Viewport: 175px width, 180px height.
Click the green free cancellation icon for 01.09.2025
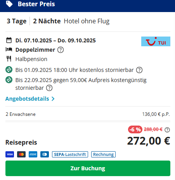[x=9, y=70]
